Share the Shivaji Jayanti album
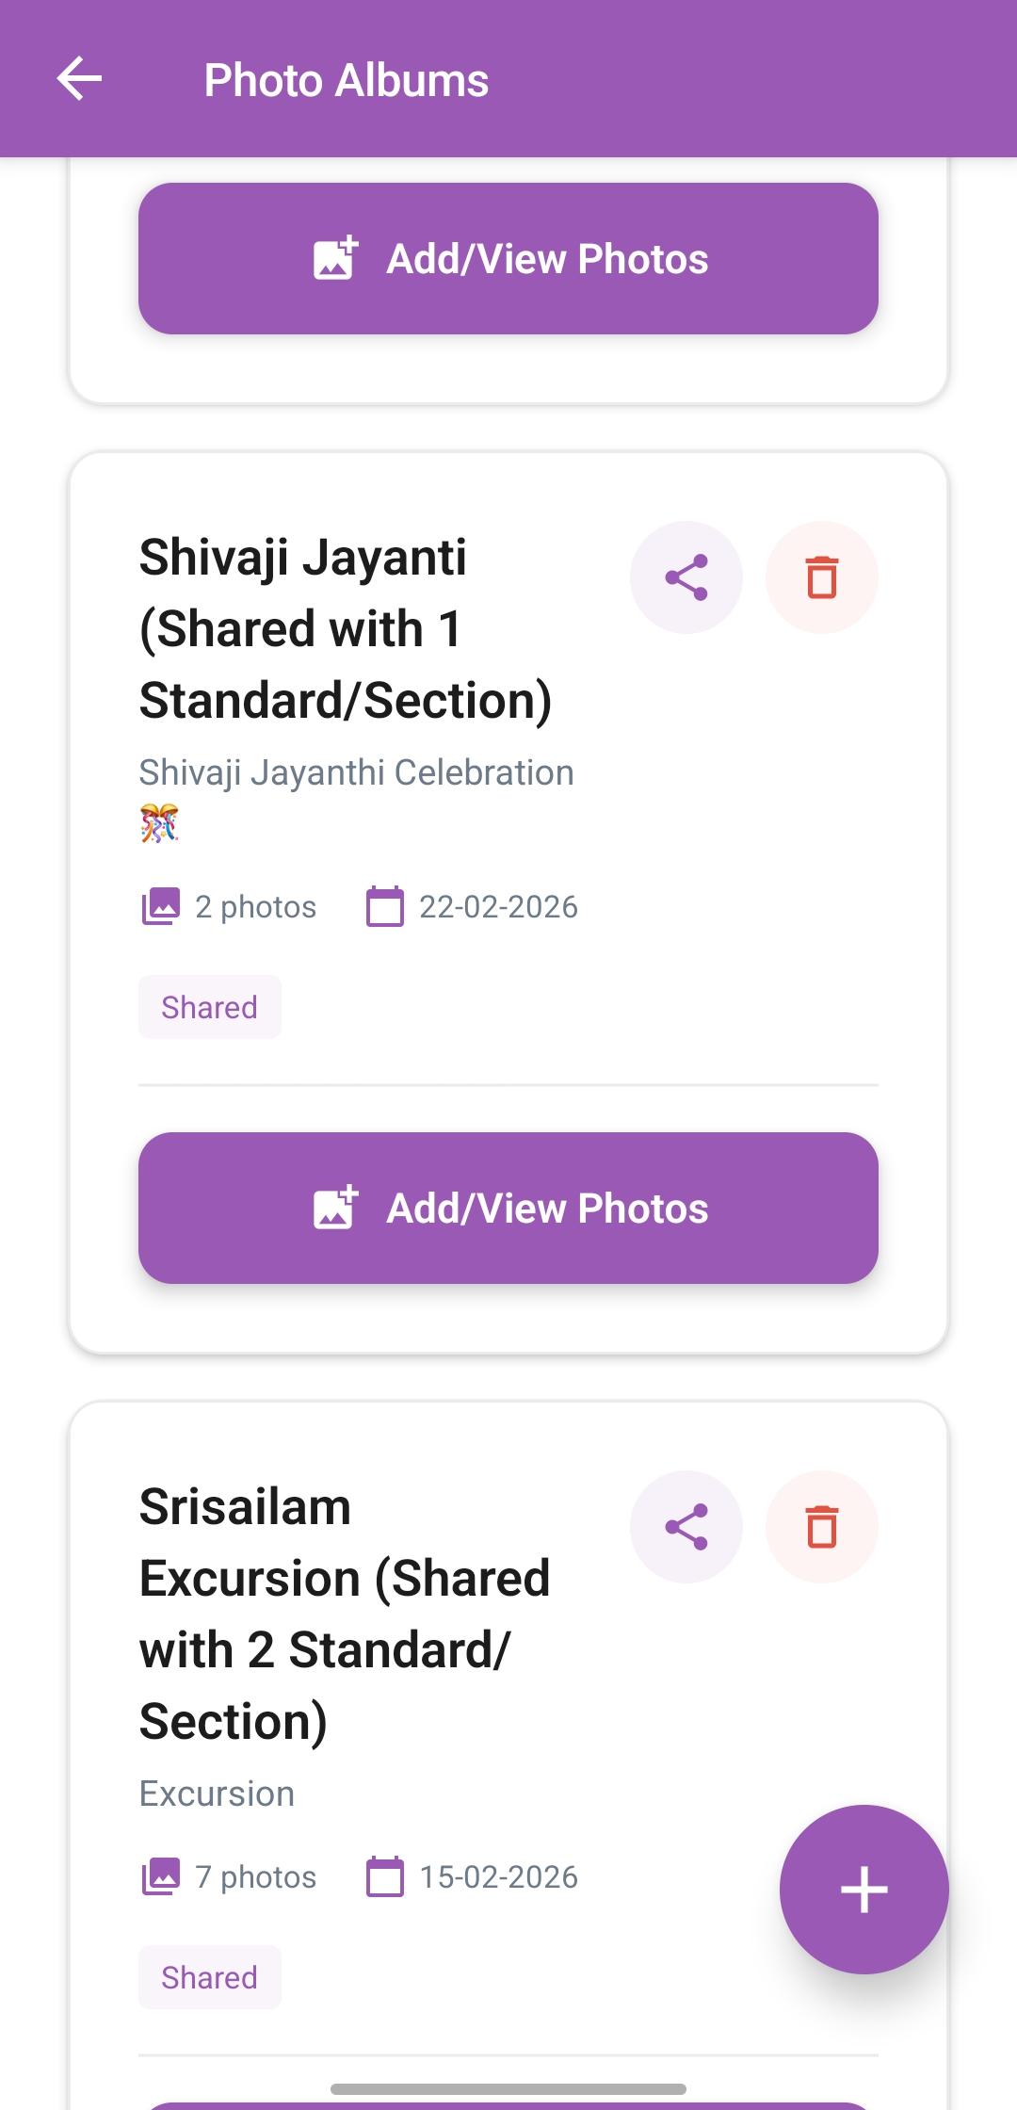 pyautogui.click(x=686, y=577)
